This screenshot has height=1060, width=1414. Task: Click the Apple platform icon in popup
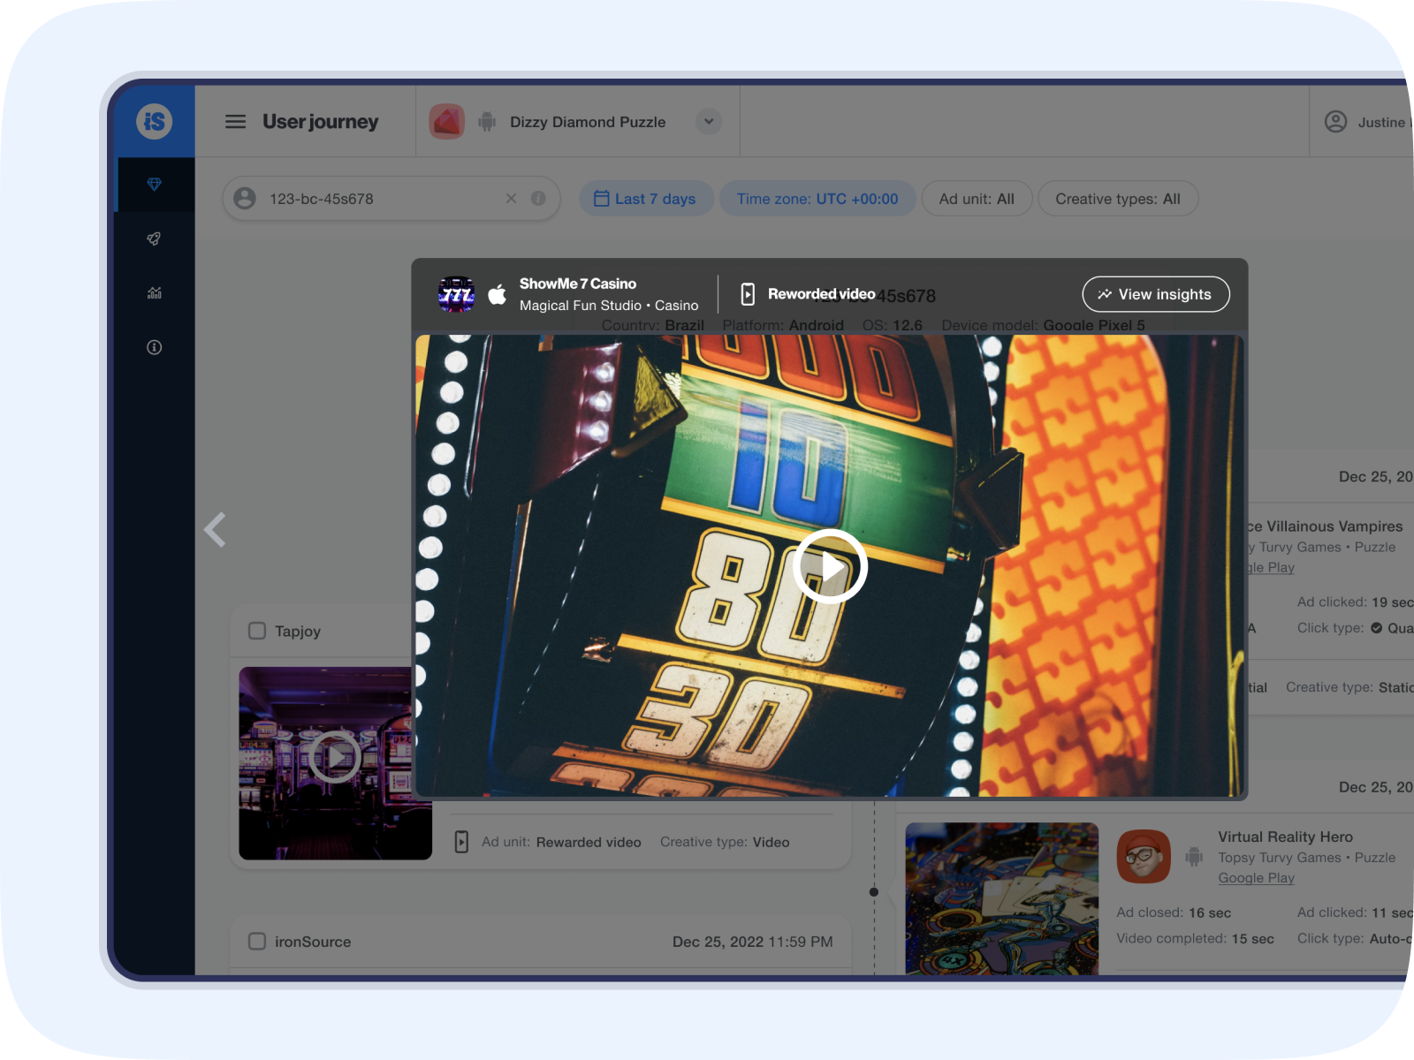tap(498, 294)
